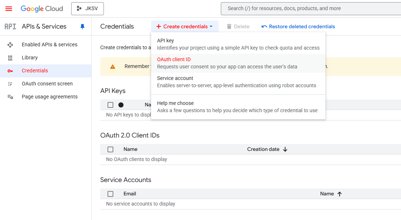Screen dimensions: 401x220
Task: Check the Service Accounts select-all checkbox
Action: coord(110,194)
